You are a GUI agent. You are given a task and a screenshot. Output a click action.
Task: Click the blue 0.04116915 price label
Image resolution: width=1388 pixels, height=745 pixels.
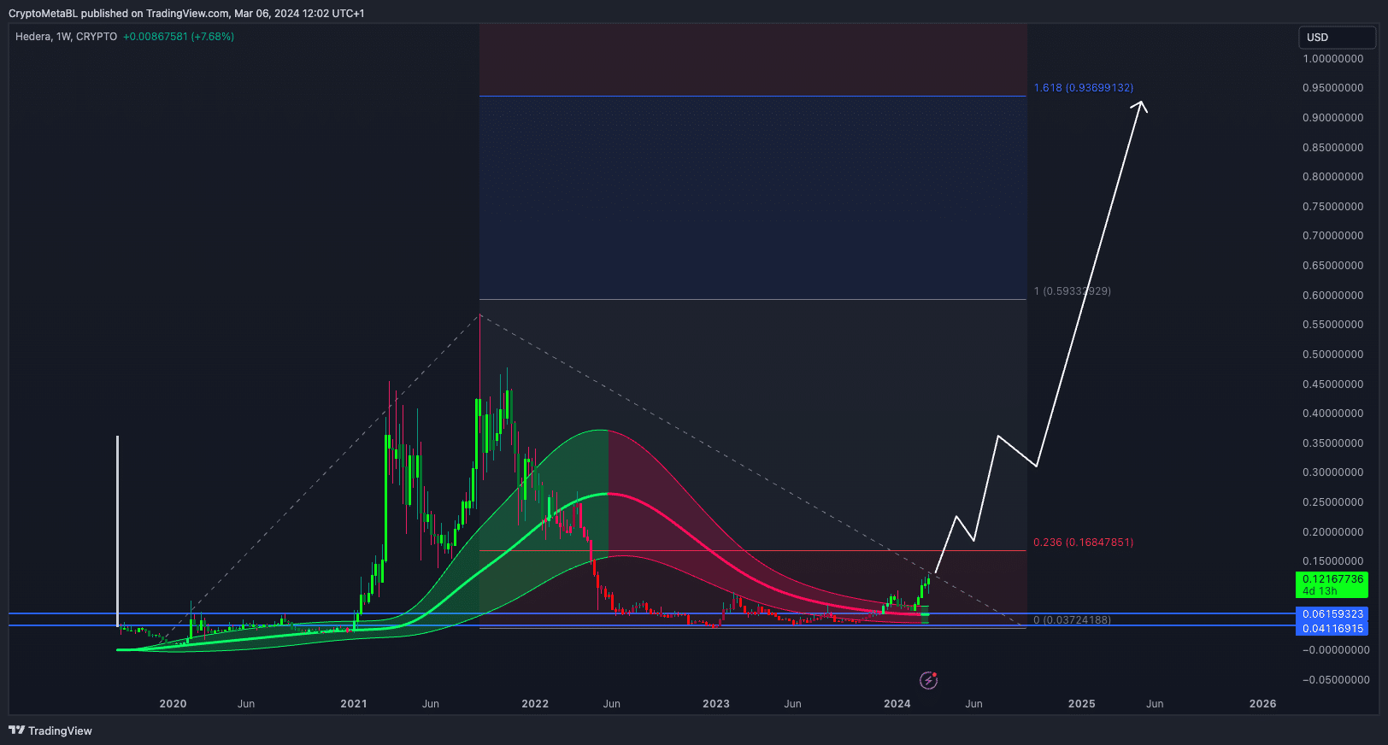click(1332, 629)
